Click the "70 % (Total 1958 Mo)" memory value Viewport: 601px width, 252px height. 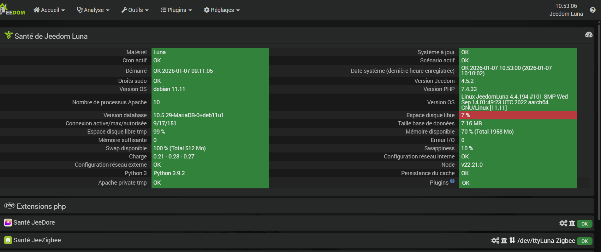(x=487, y=132)
